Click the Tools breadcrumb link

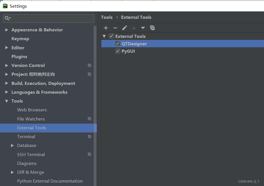click(107, 17)
